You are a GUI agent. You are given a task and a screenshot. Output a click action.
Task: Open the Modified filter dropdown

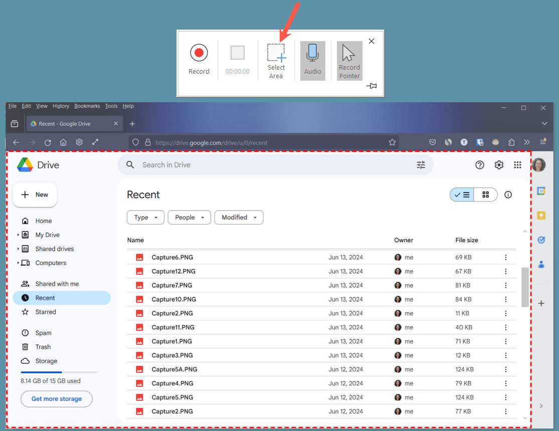[x=239, y=218]
